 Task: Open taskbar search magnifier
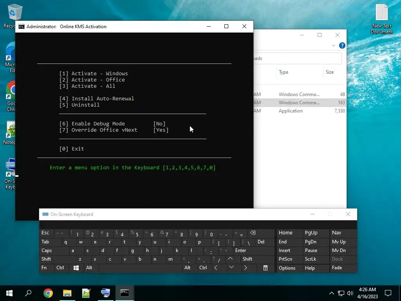click(x=28, y=293)
